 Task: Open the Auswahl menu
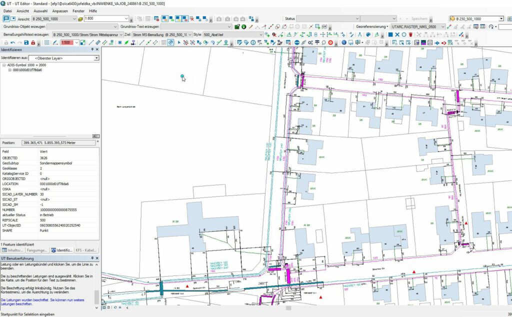click(x=40, y=10)
